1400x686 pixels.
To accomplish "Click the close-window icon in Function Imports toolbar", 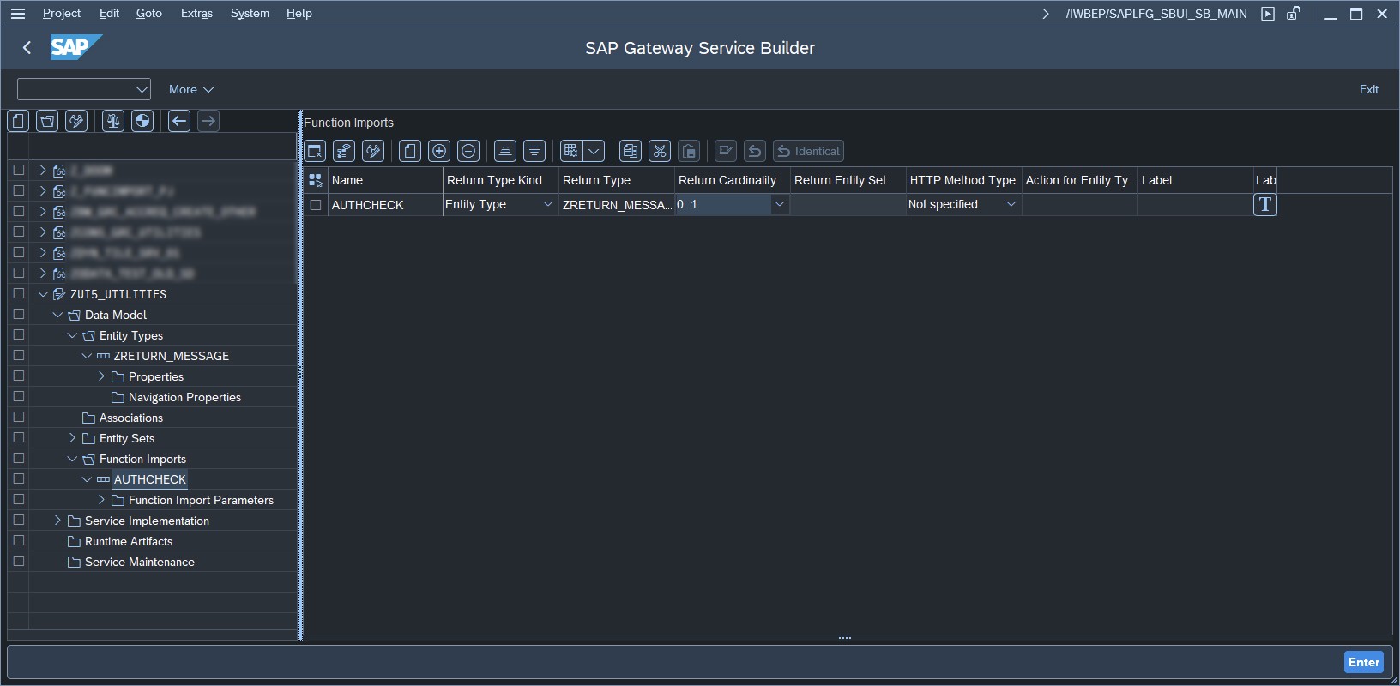I will 315,152.
